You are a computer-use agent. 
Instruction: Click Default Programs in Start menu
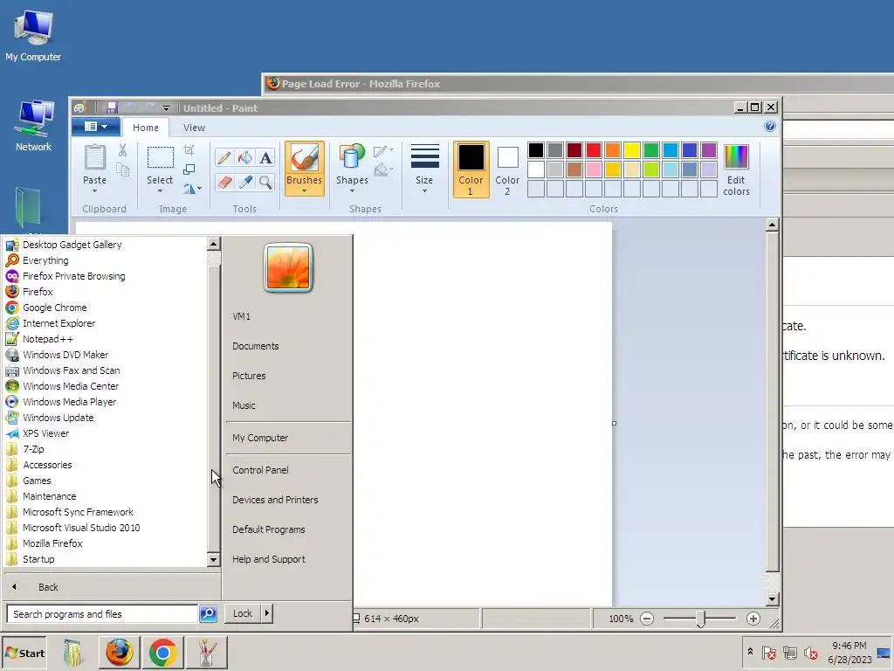click(x=269, y=529)
